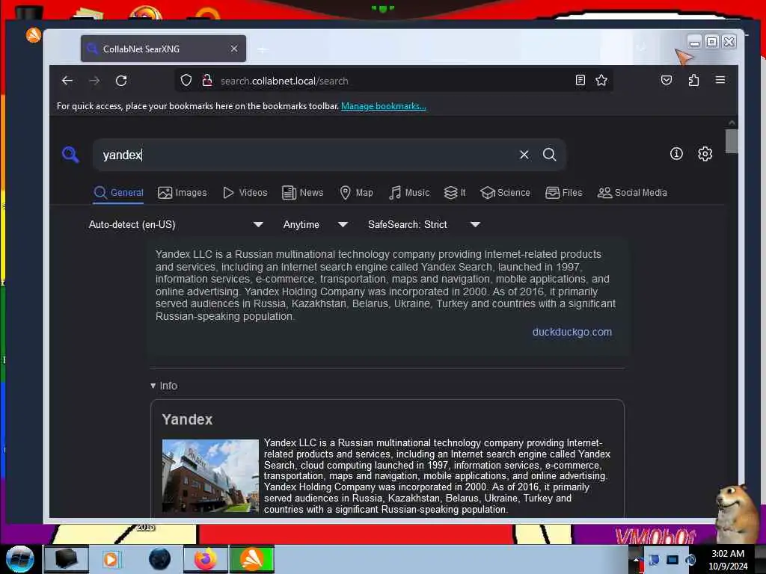Open a new browser tab
Screen dimensions: 766x574
tap(263, 49)
